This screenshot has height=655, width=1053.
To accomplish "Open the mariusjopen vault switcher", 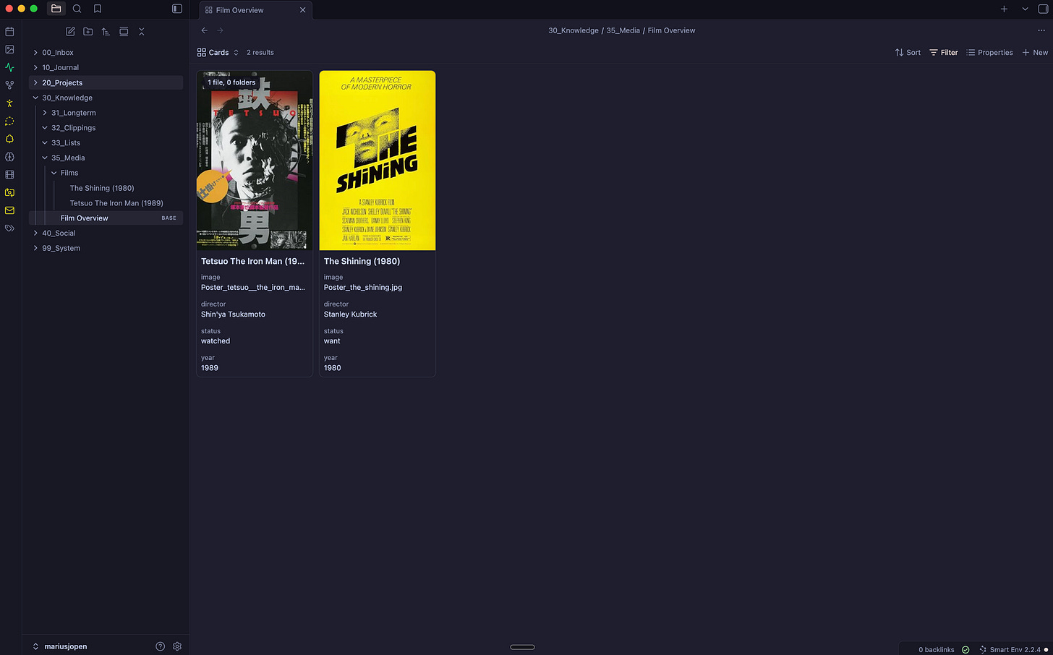I will [61, 646].
